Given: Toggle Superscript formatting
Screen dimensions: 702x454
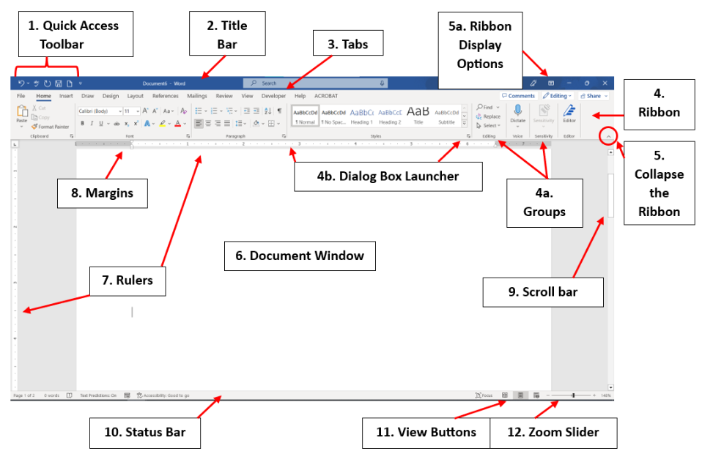Looking at the screenshot, I should (136, 124).
